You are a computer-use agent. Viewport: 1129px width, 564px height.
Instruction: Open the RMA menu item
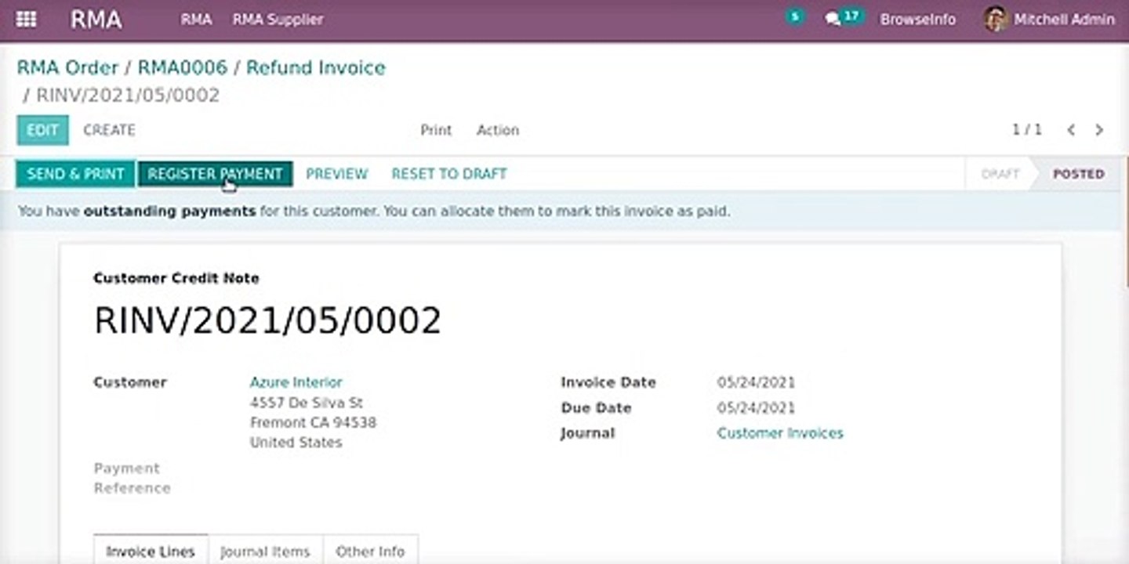pos(196,20)
